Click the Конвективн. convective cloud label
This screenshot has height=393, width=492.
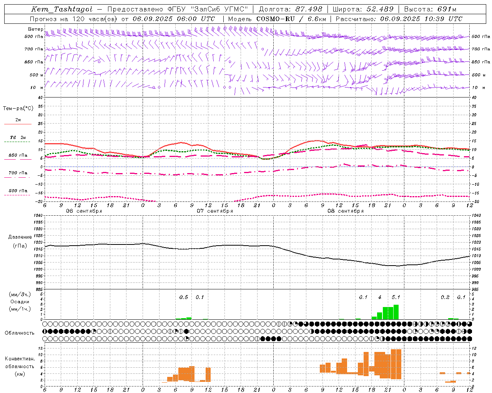(20, 359)
